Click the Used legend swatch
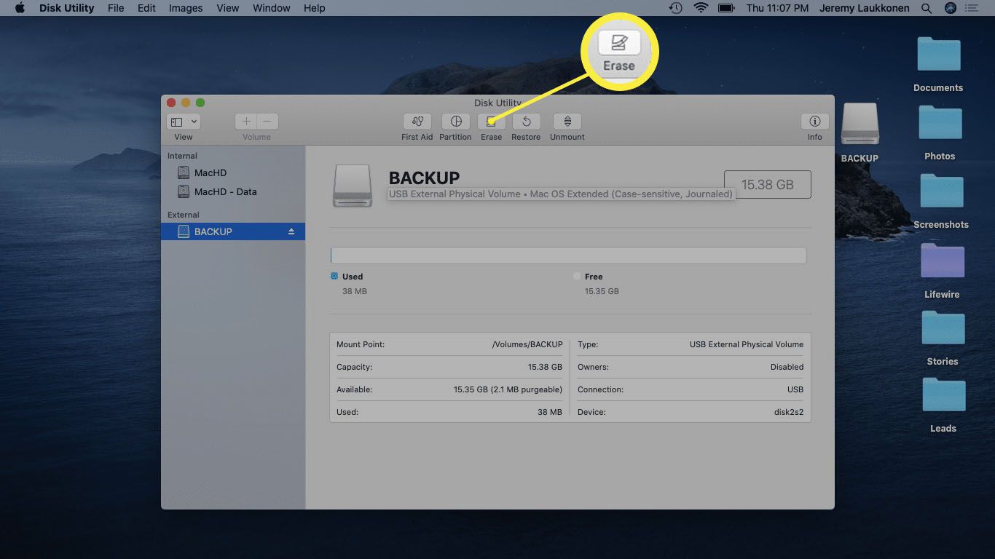This screenshot has height=559, width=995. (x=334, y=276)
